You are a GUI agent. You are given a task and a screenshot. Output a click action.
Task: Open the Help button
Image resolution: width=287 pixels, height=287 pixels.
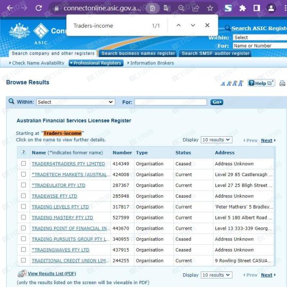pyautogui.click(x=261, y=83)
